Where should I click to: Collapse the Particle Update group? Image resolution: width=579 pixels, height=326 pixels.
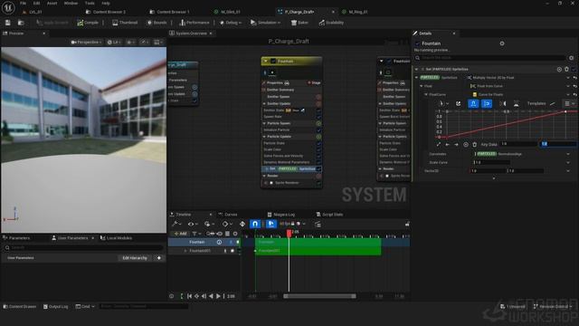(264, 137)
